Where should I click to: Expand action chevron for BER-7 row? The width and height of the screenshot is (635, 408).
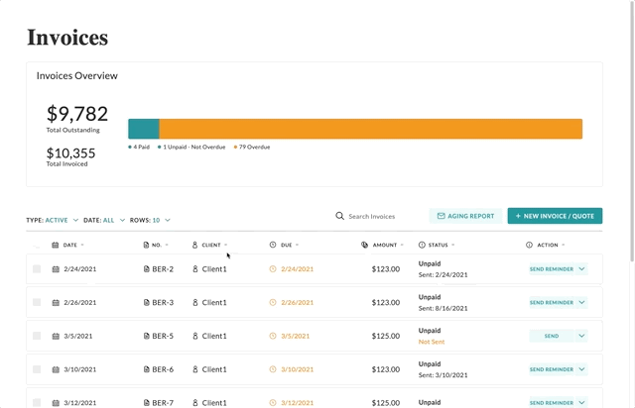581,403
